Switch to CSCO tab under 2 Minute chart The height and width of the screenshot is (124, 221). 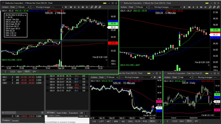click(x=13, y=72)
